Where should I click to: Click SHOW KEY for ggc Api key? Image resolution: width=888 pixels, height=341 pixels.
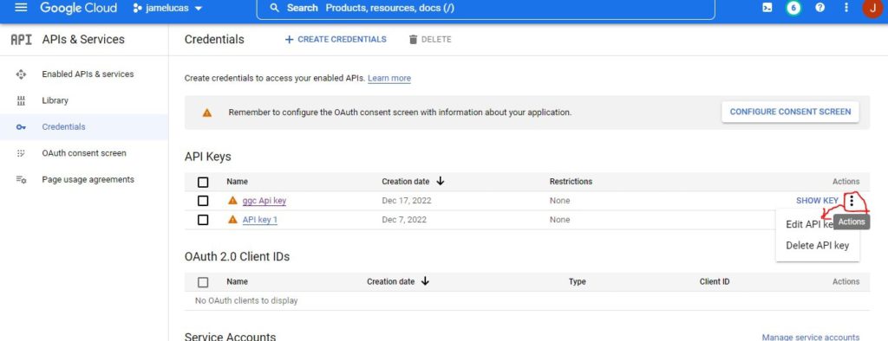[x=817, y=201]
